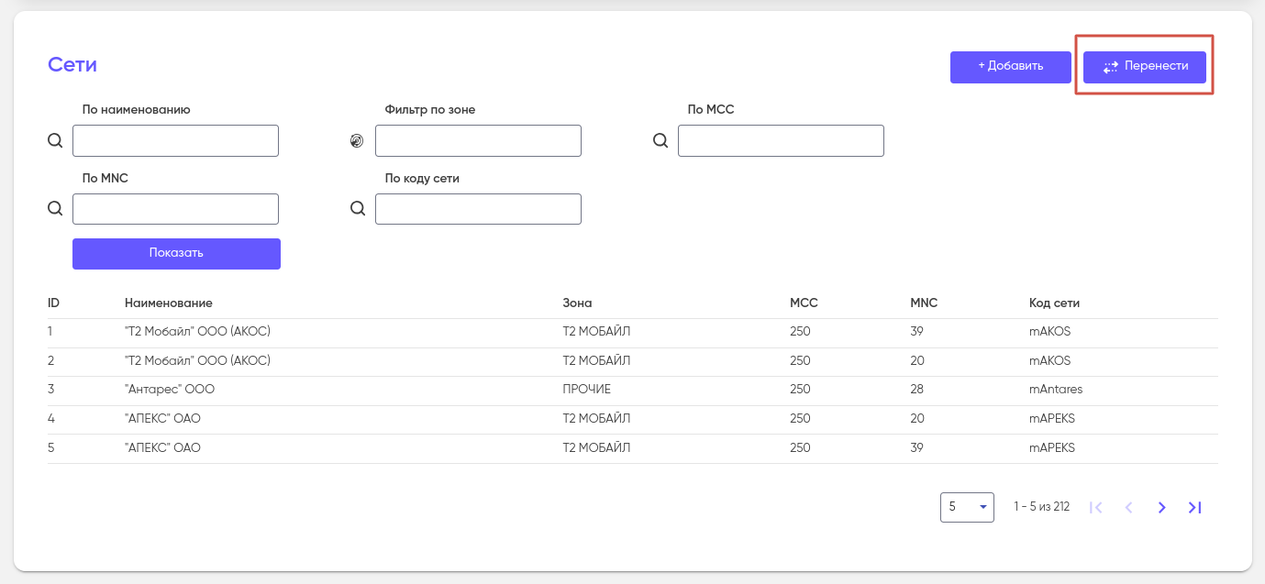Jump to the last page arrow

pos(1194,507)
